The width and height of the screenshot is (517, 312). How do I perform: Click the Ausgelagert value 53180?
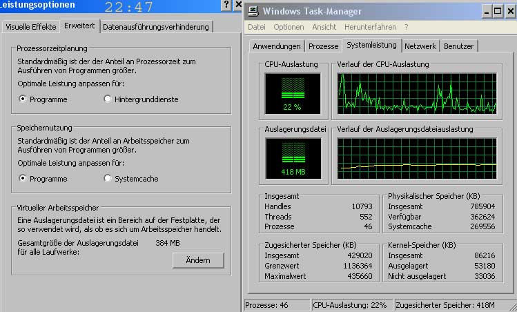click(x=485, y=266)
